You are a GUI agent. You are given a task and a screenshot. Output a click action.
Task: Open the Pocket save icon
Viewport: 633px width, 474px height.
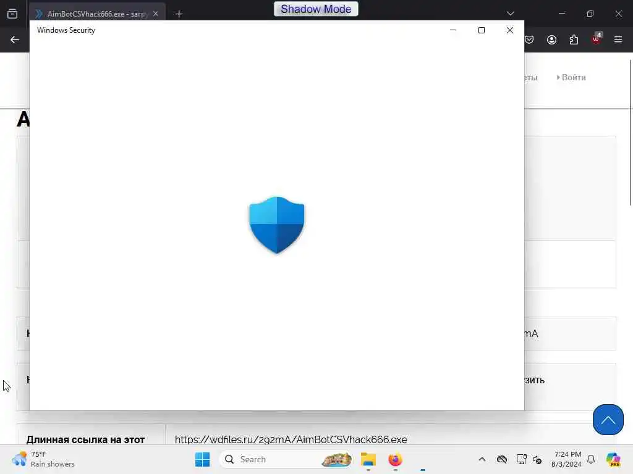[x=529, y=39]
